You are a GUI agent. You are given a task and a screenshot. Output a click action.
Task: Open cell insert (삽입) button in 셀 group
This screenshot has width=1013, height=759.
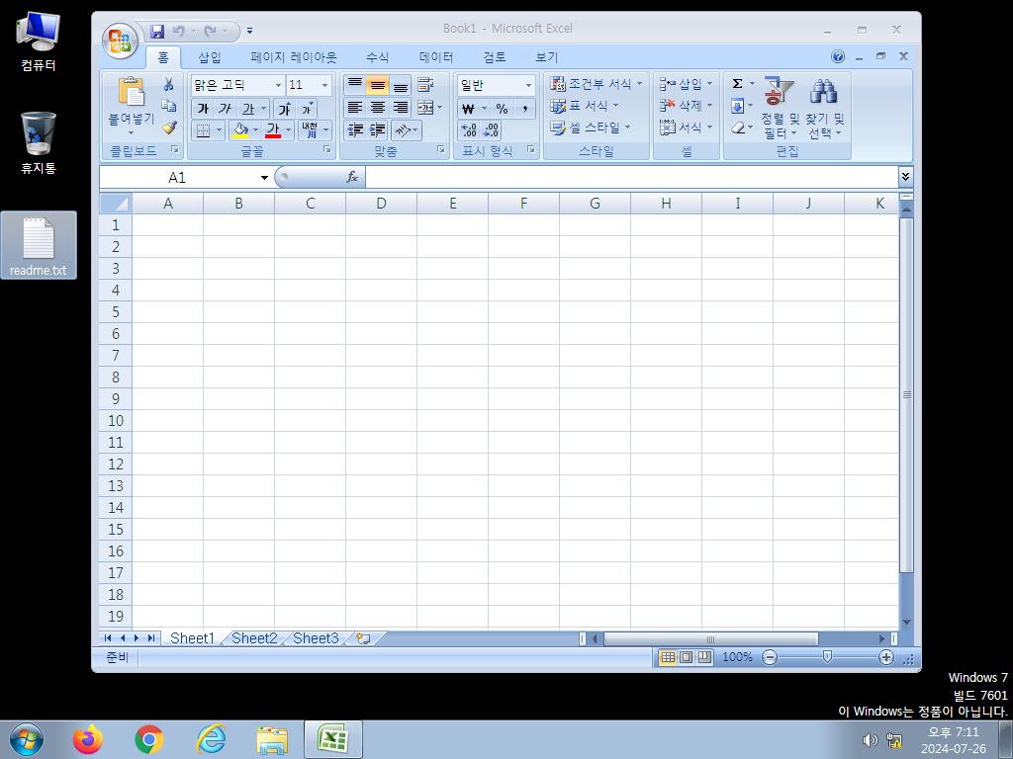686,84
